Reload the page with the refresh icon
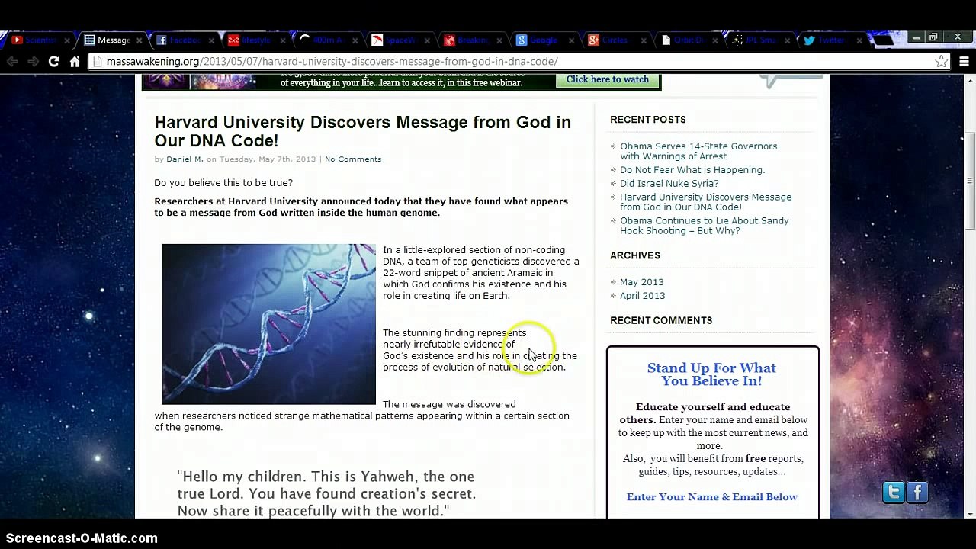 pyautogui.click(x=54, y=62)
